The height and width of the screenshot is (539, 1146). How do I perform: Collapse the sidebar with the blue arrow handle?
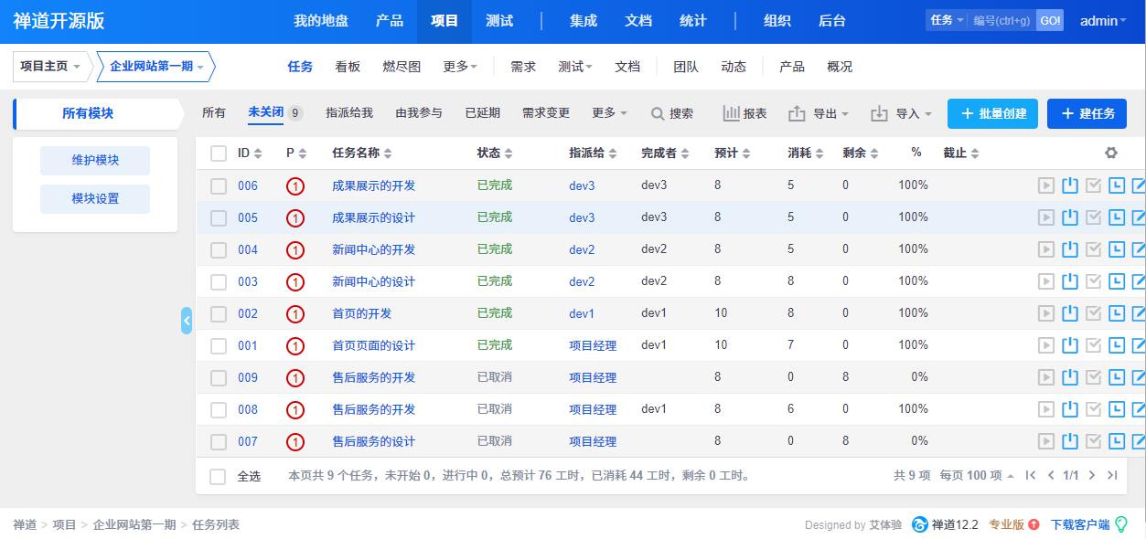tap(187, 321)
